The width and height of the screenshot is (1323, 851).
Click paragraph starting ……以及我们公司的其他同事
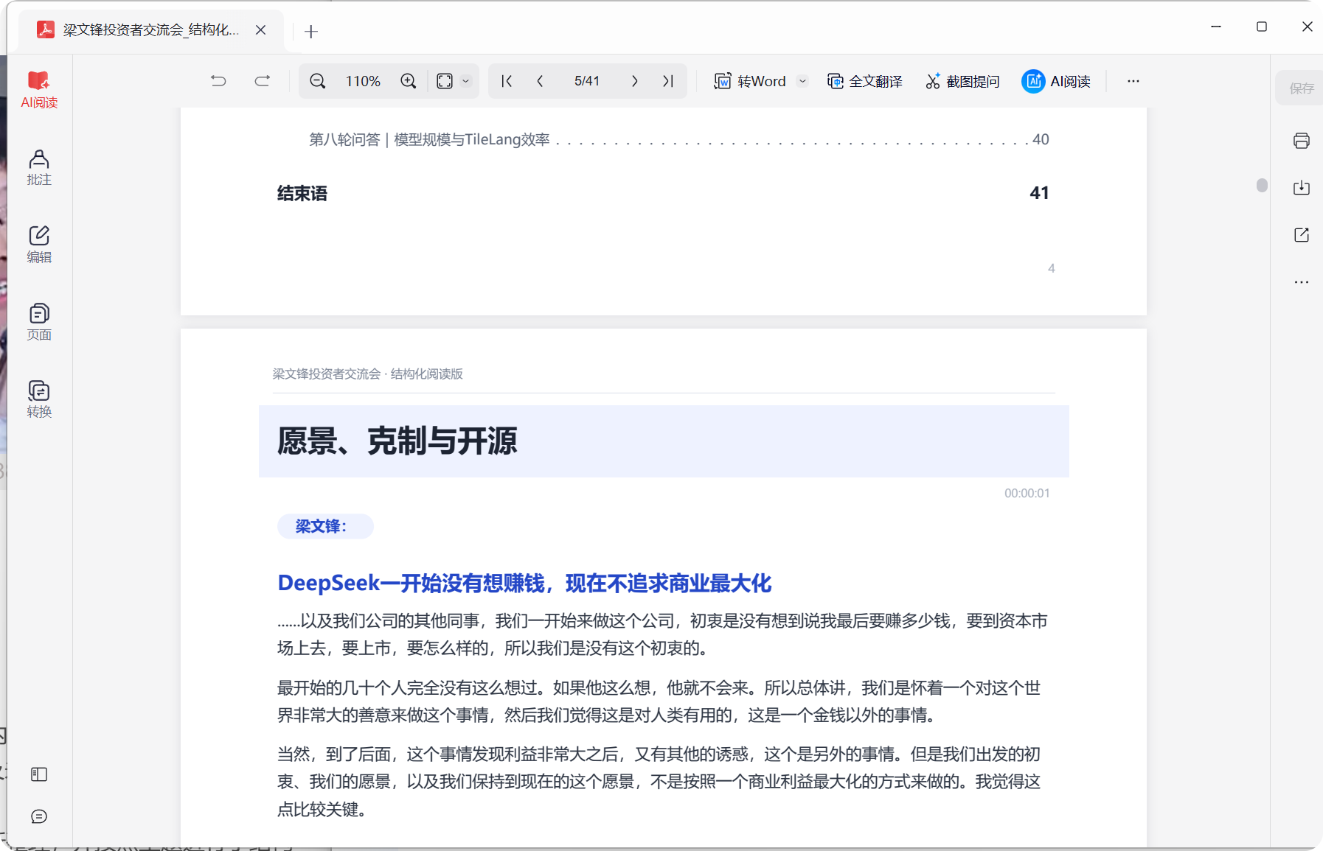coord(662,634)
